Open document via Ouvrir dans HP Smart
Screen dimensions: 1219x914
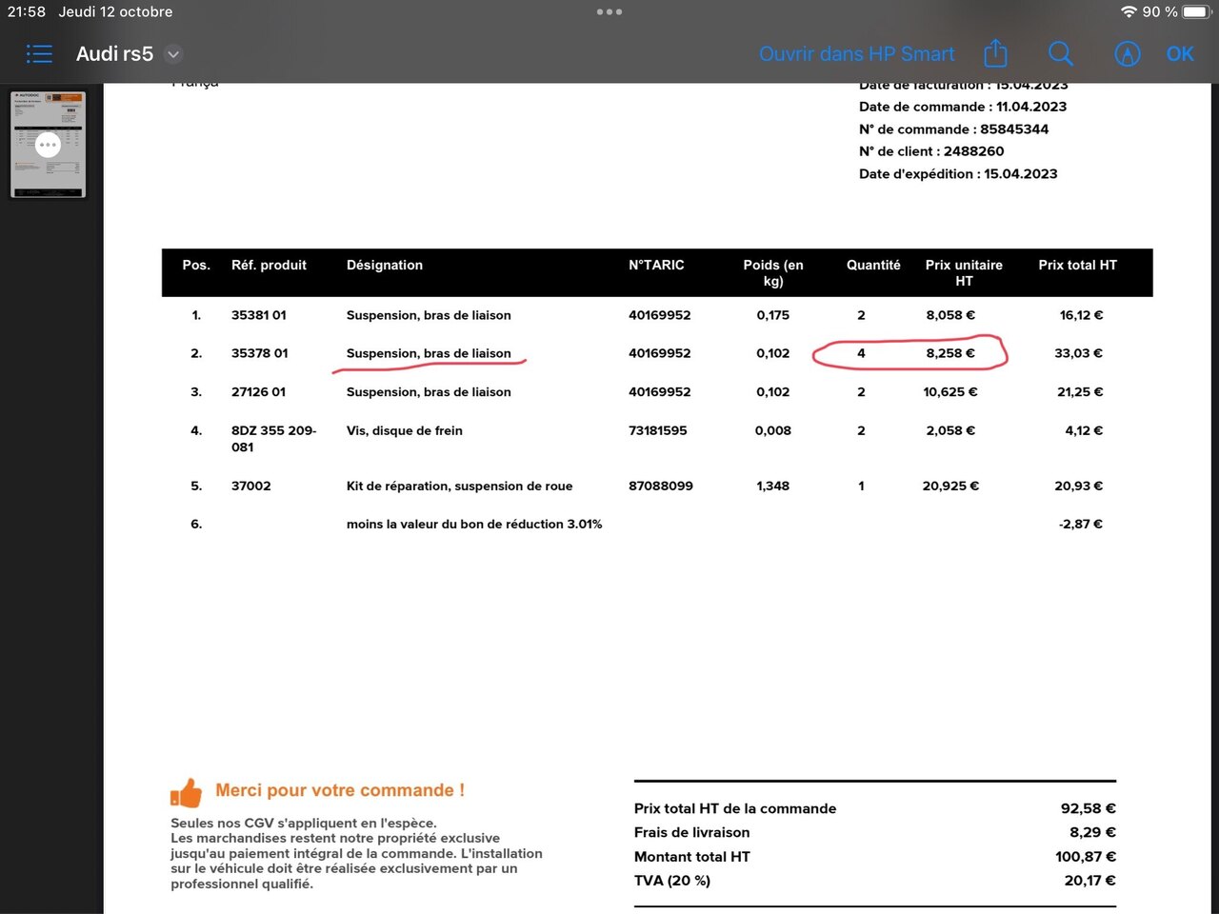tap(856, 54)
